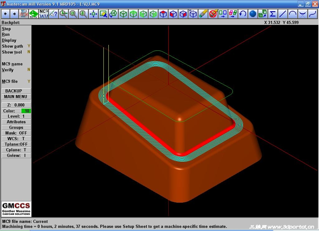The image size is (319, 231).
Task: Click the BACKUP button
Action: click(x=16, y=91)
